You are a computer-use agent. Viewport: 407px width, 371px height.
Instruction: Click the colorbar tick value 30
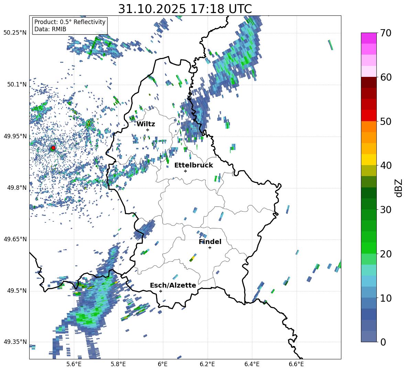[386, 210]
